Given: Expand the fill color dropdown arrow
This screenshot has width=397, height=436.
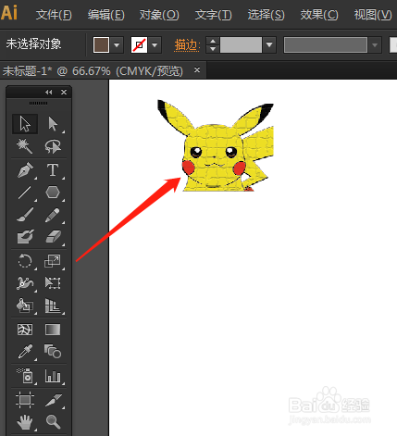Looking at the screenshot, I should coord(117,45).
